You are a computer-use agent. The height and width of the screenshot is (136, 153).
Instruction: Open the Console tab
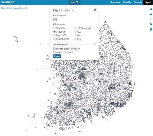[138, 2]
